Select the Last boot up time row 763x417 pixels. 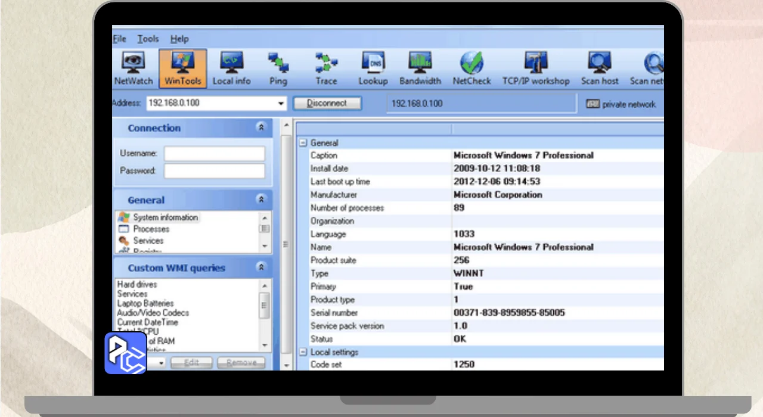tap(480, 182)
